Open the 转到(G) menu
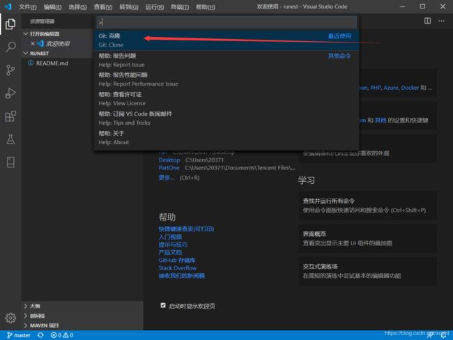The height and width of the screenshot is (340, 453). click(129, 7)
